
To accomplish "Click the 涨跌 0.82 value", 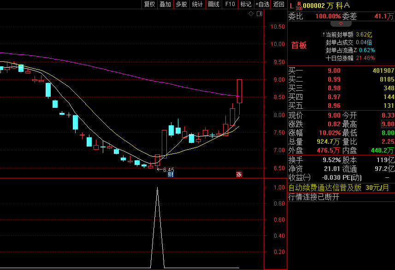I will pyautogui.click(x=334, y=124).
